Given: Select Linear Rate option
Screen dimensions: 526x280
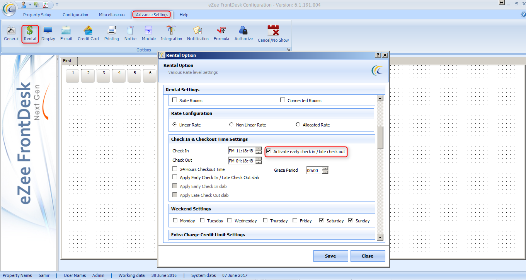Looking at the screenshot, I should [x=175, y=125].
